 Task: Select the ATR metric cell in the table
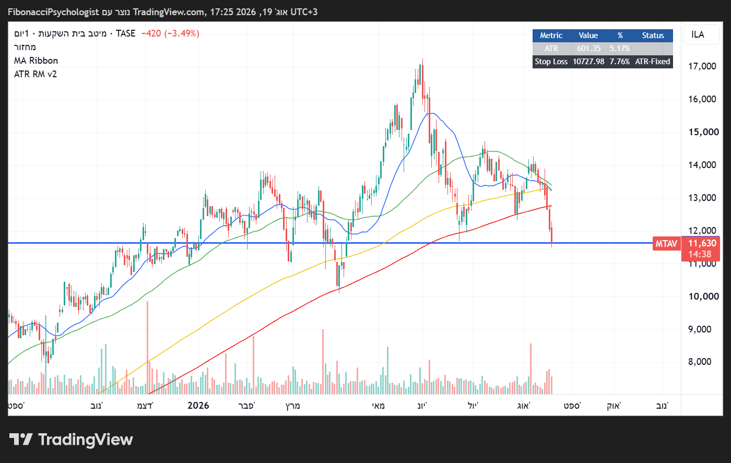click(551, 49)
